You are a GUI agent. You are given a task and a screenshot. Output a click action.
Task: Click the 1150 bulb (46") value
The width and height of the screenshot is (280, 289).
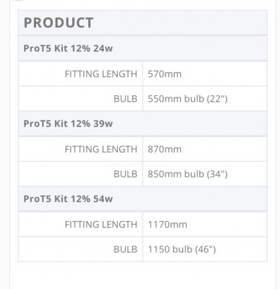click(182, 249)
